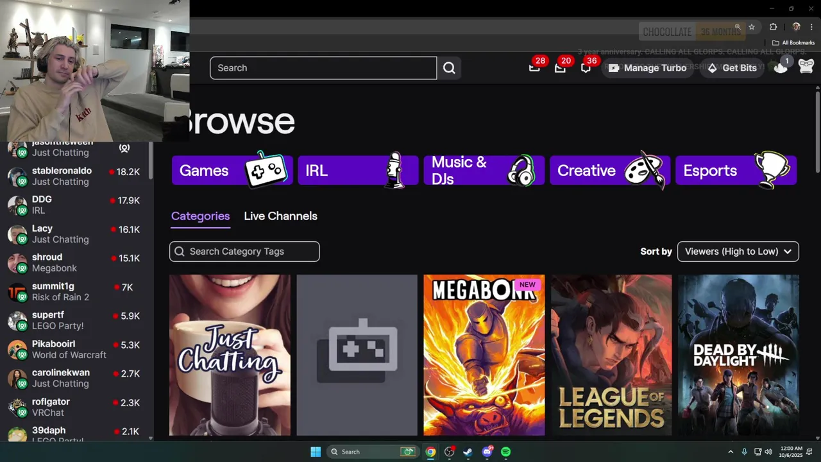Open Chrome three-dot menu
The width and height of the screenshot is (821, 462).
pyautogui.click(x=811, y=27)
